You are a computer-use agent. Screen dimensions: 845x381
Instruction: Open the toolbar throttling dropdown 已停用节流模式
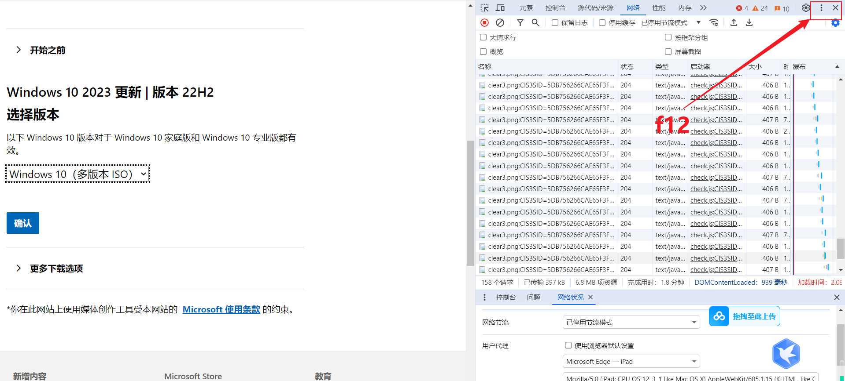[x=671, y=22]
